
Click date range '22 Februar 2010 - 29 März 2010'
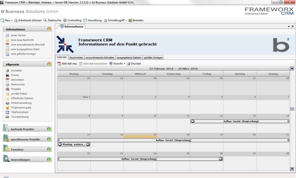coord(173,69)
